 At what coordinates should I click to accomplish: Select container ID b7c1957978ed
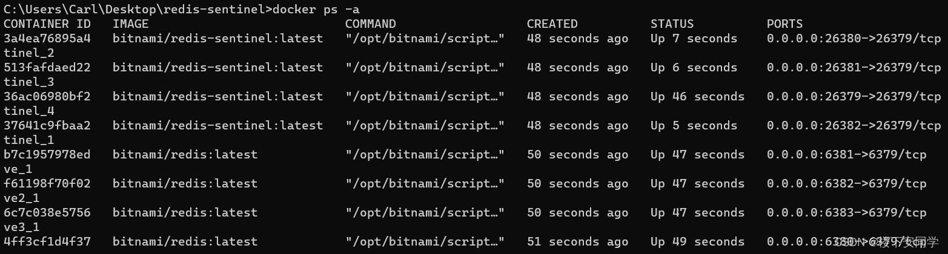point(47,154)
